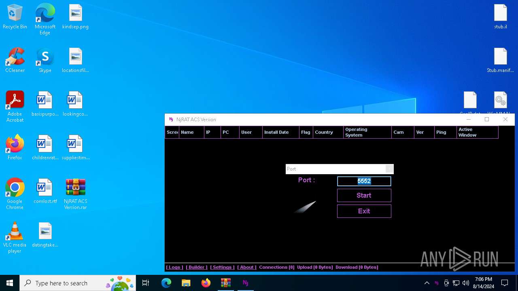The image size is (518, 291).
Task: Select the kindsep.png file icon
Action: point(75,17)
